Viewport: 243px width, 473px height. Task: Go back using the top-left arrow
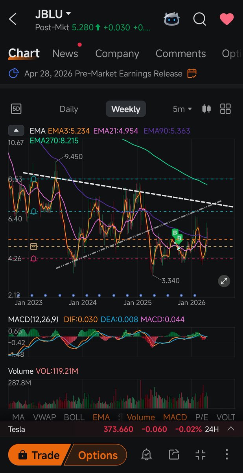coord(13,19)
